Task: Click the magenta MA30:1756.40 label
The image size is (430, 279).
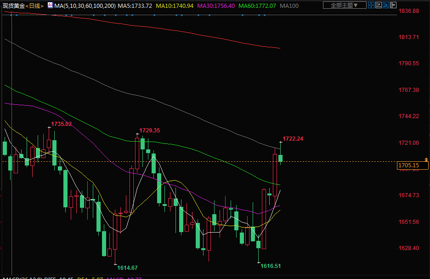Action: coord(216,6)
